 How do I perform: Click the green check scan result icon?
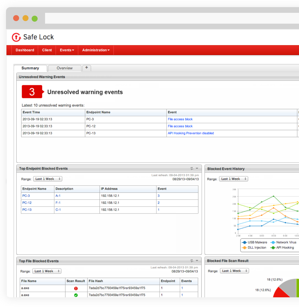(x=76, y=295)
